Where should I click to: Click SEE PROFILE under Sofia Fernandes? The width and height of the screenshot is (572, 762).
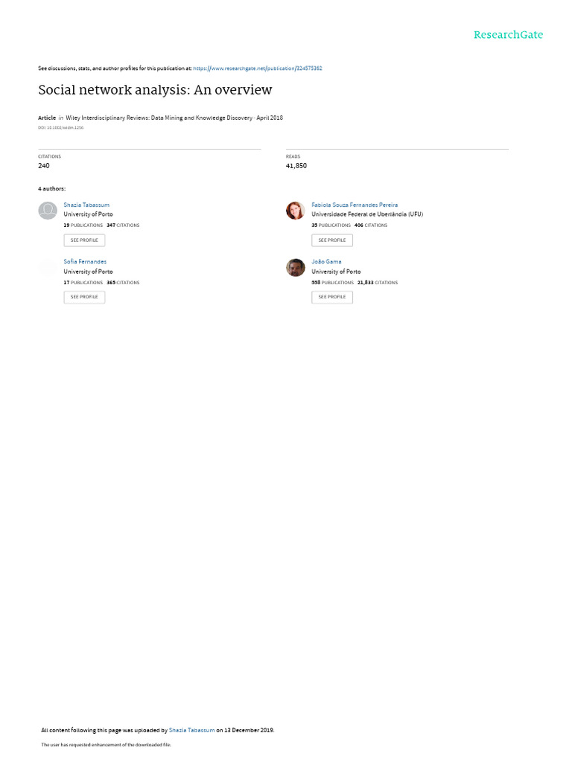[x=84, y=297]
